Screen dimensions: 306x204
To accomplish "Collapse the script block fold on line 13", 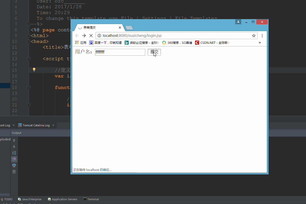I will point(29,59).
